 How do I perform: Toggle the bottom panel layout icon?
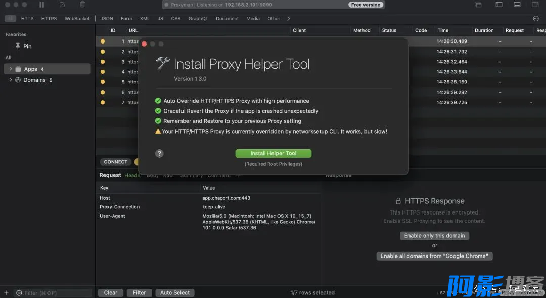coord(517,5)
